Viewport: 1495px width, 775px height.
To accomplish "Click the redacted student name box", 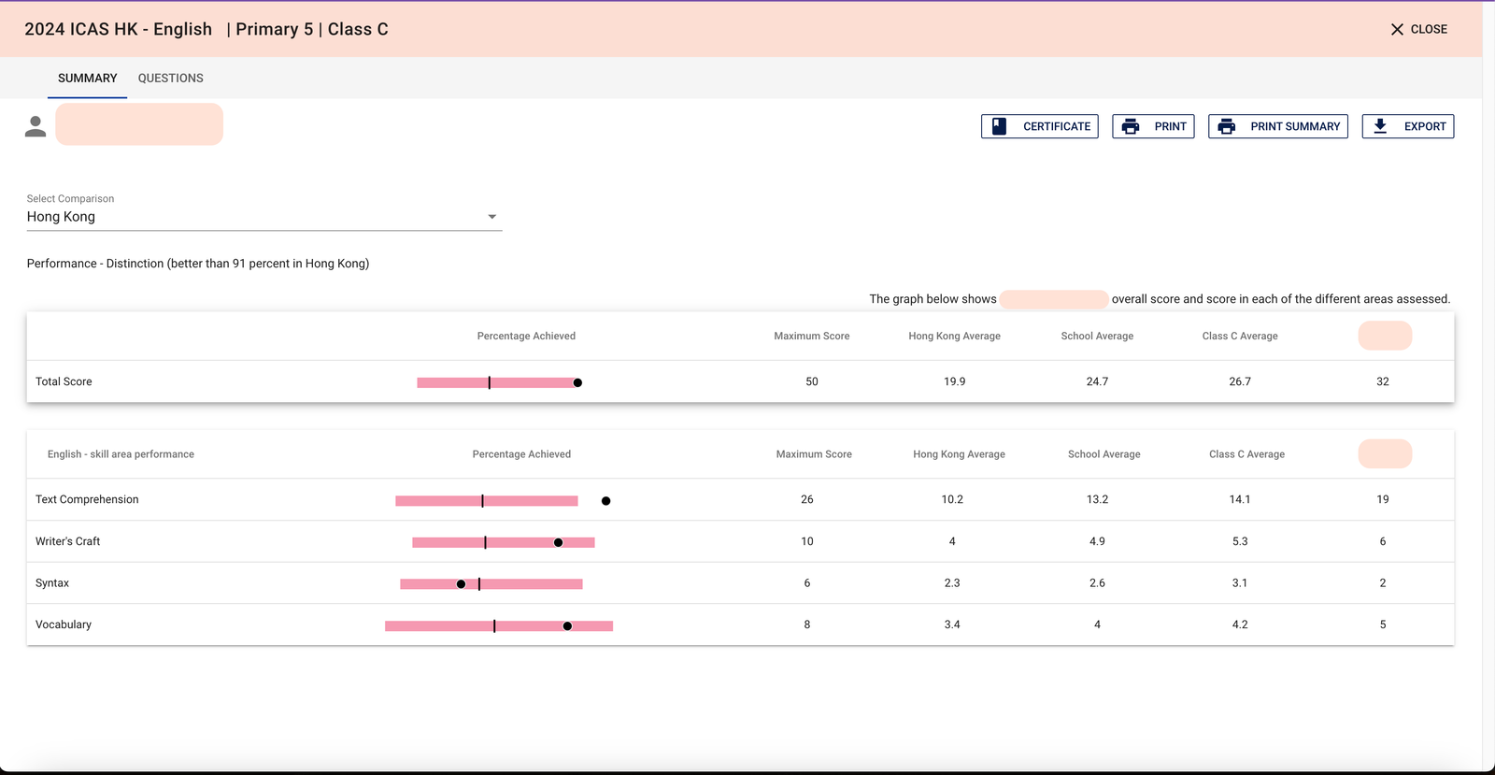I will pyautogui.click(x=139, y=124).
